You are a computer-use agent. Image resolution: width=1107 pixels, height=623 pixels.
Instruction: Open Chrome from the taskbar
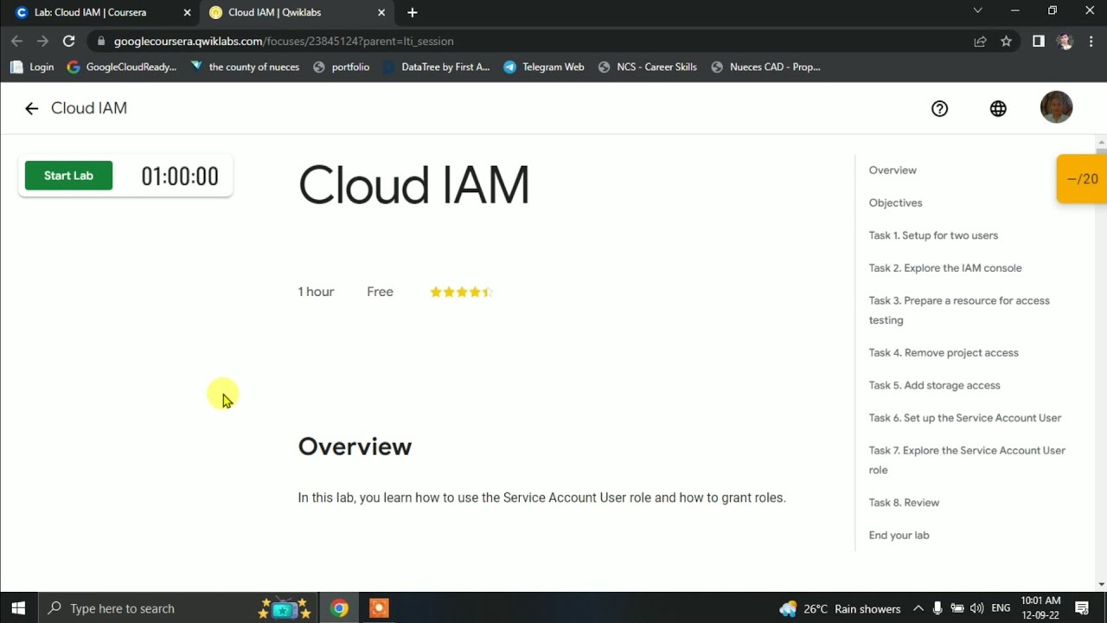click(339, 608)
